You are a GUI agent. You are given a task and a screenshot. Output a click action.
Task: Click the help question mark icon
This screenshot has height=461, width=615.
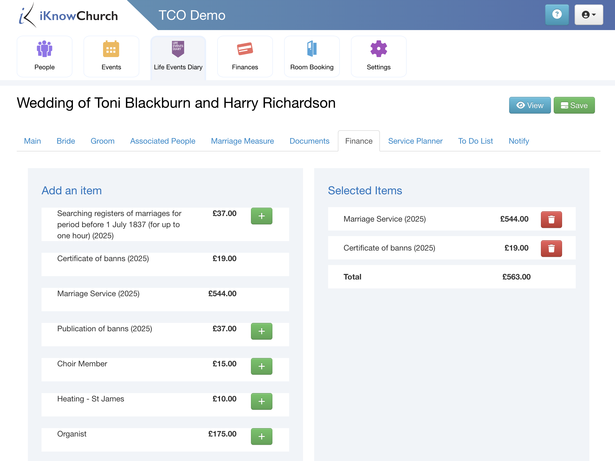555,14
